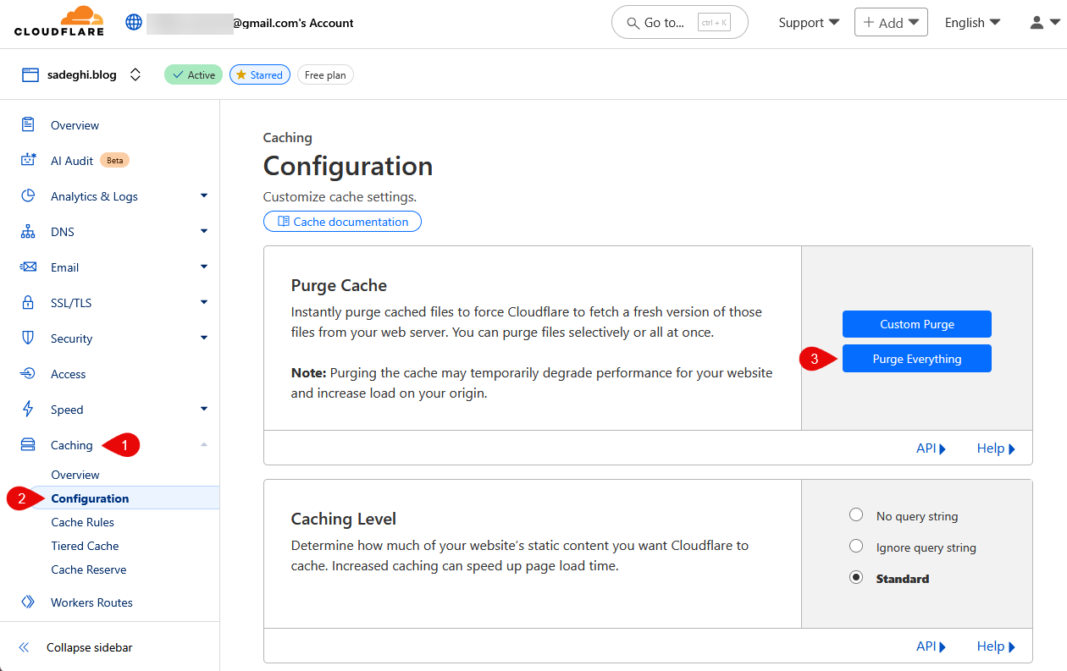Click the Cloudflare logo
Image resolution: width=1067 pixels, height=671 pixels.
point(59,21)
